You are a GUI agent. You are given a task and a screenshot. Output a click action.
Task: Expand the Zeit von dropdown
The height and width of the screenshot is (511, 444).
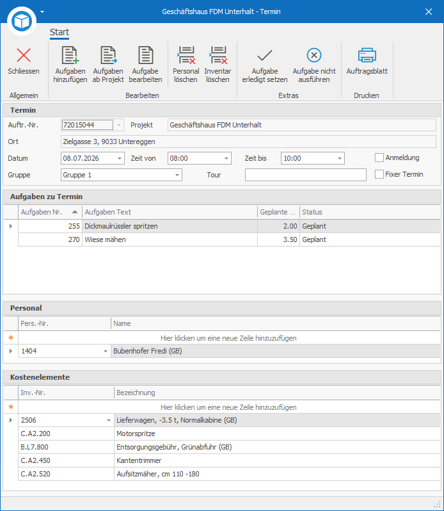(x=226, y=158)
